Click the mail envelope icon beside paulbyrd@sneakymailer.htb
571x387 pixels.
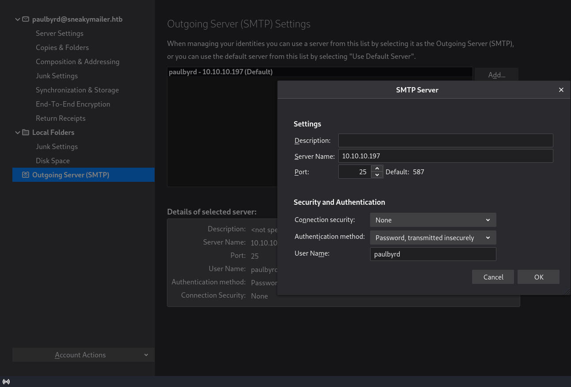[26, 19]
